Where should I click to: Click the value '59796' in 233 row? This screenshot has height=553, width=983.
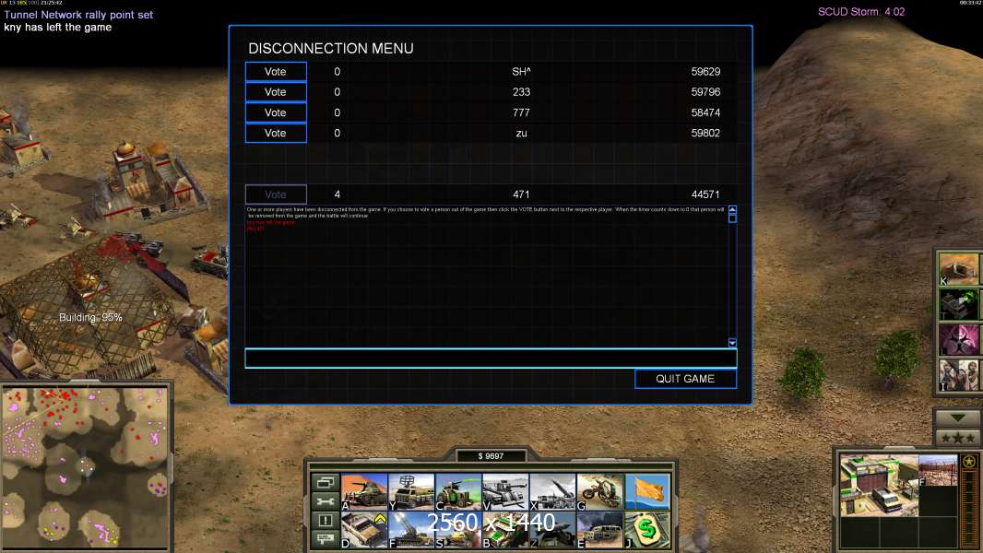pos(705,92)
